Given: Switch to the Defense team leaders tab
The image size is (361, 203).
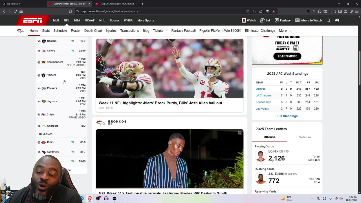Looking at the screenshot, I should pyautogui.click(x=305, y=137).
